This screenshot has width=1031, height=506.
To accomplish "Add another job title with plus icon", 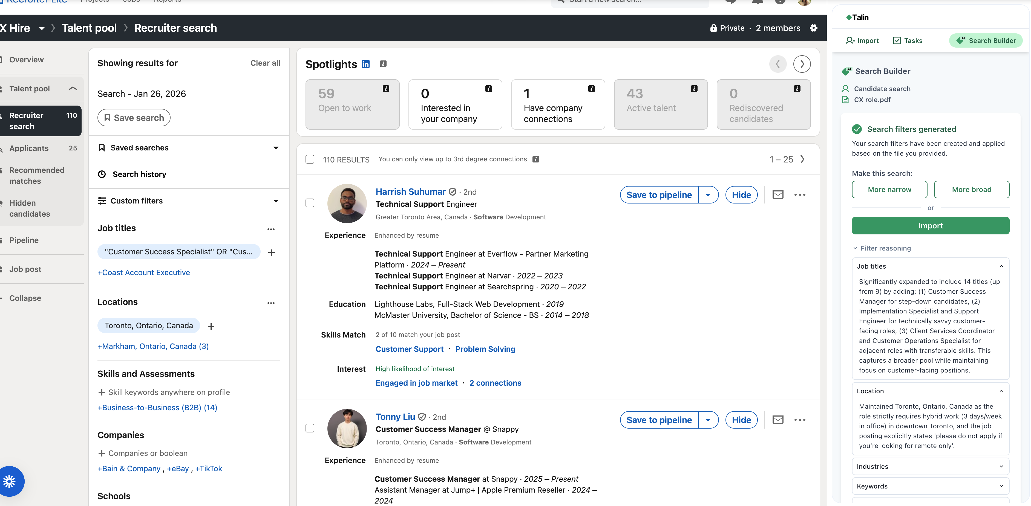I will coord(271,253).
